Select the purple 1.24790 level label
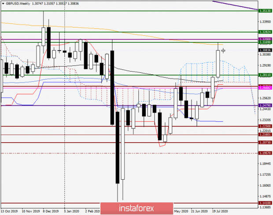 tap(266, 106)
